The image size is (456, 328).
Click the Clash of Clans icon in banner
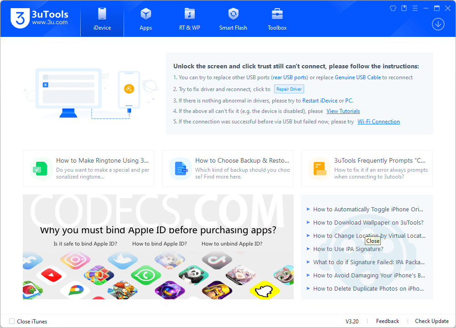pos(217,290)
